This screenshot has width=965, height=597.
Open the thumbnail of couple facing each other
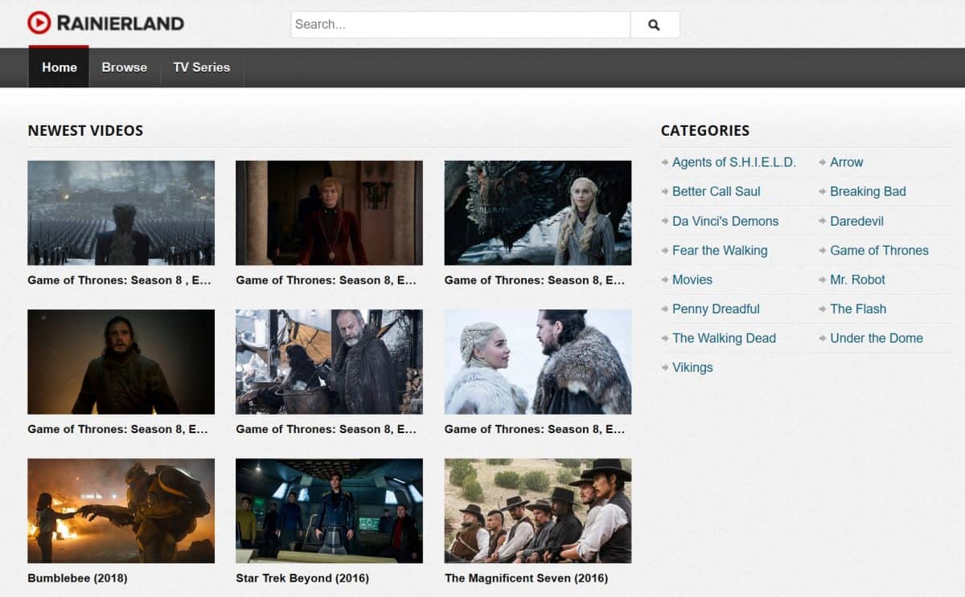click(538, 362)
